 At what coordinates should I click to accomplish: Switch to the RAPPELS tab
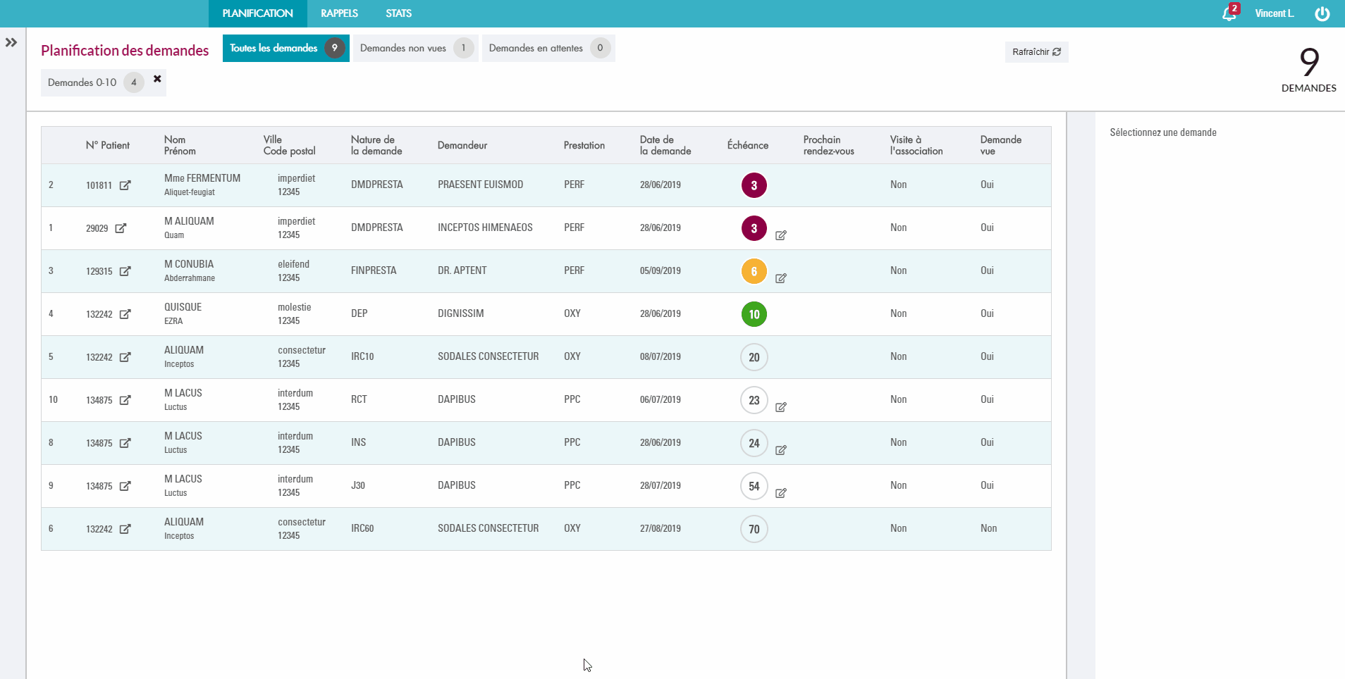pos(339,13)
